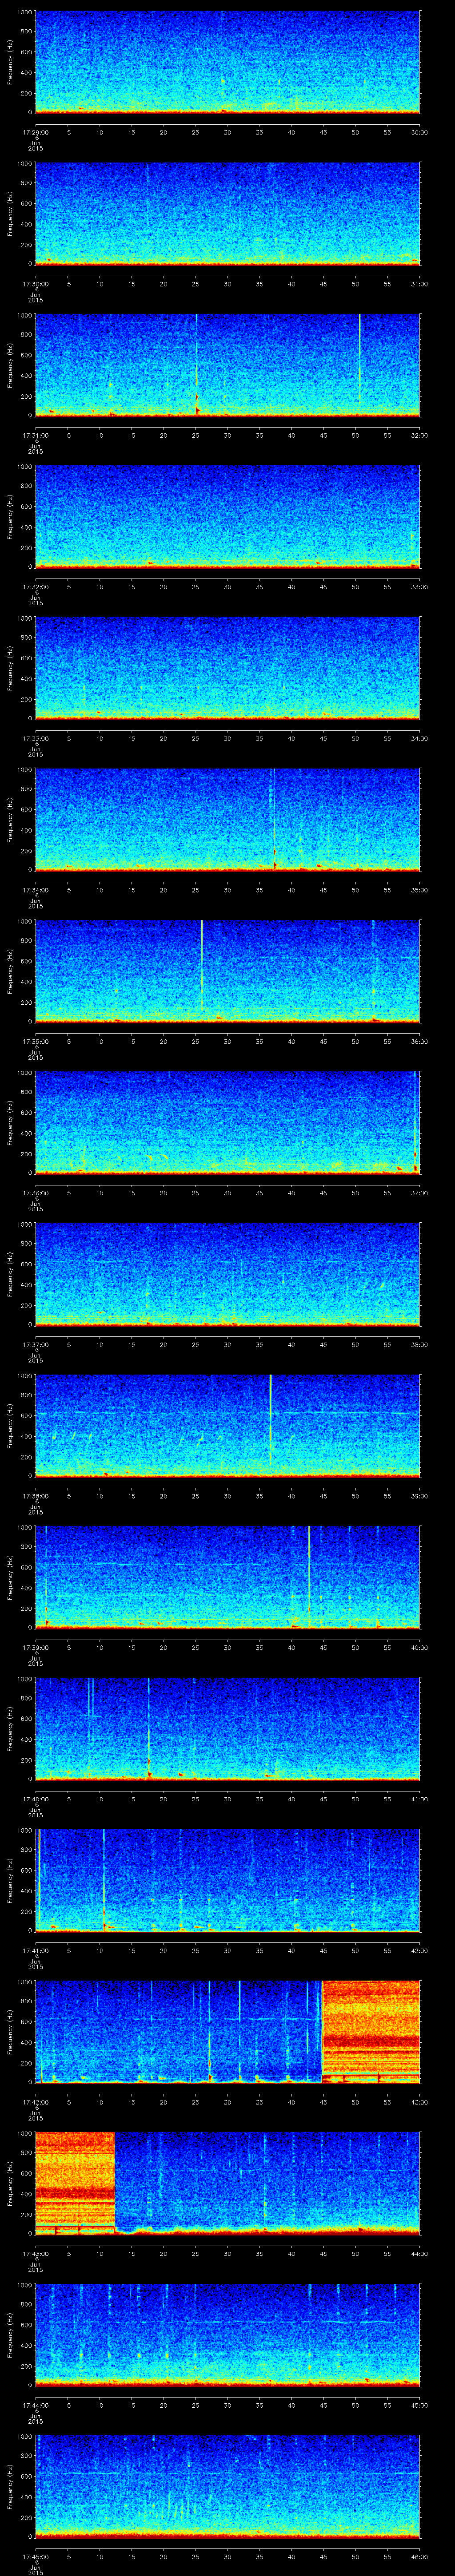Click the 46:00 end time label
Screen dimensions: 455x2576
[x=419, y=2556]
